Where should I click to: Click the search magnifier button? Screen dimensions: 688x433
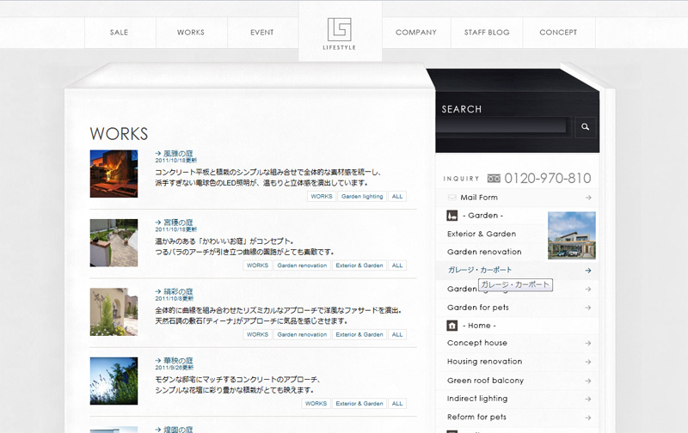click(x=585, y=127)
